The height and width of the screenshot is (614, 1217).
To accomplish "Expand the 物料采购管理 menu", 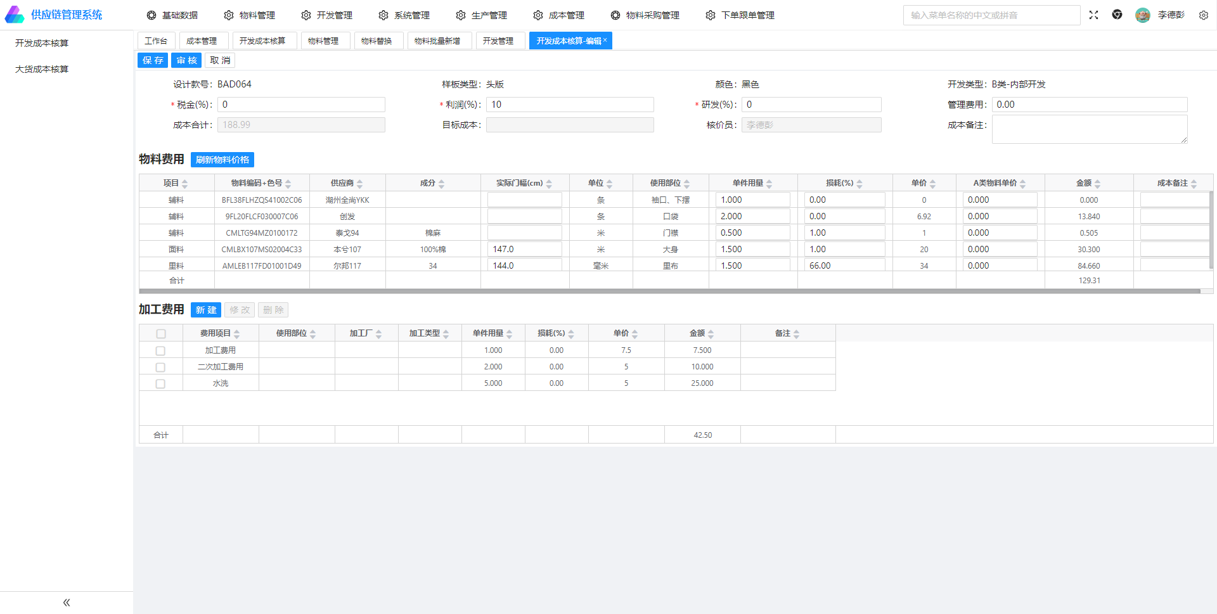I will tap(645, 15).
